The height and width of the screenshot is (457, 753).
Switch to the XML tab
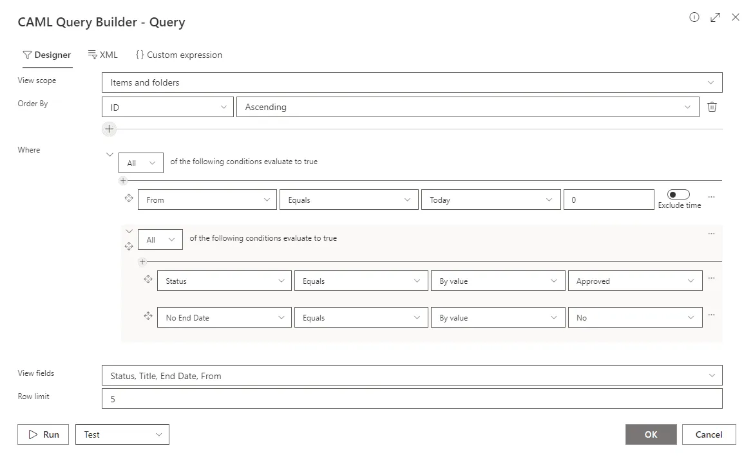pos(103,55)
